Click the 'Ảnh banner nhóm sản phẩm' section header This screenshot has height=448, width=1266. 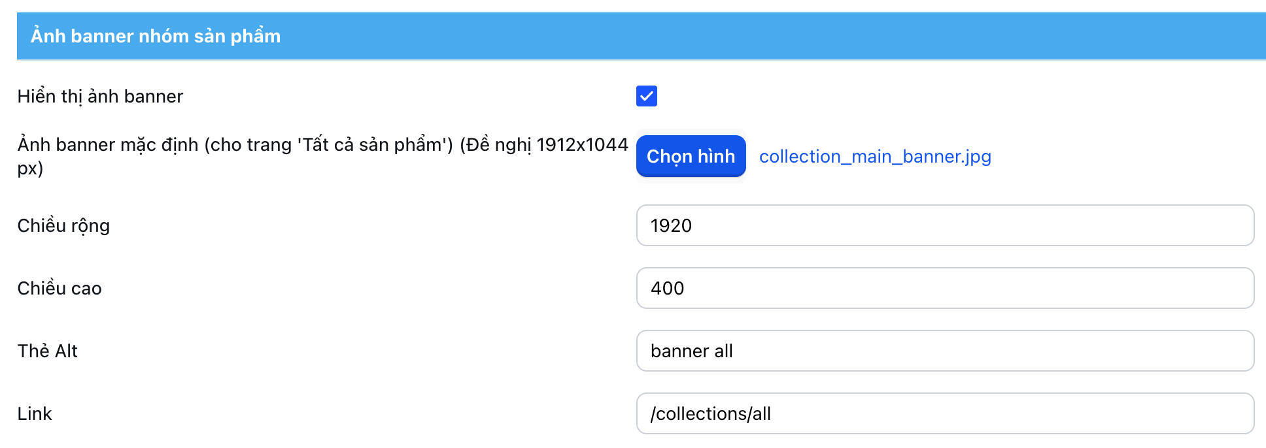(156, 36)
